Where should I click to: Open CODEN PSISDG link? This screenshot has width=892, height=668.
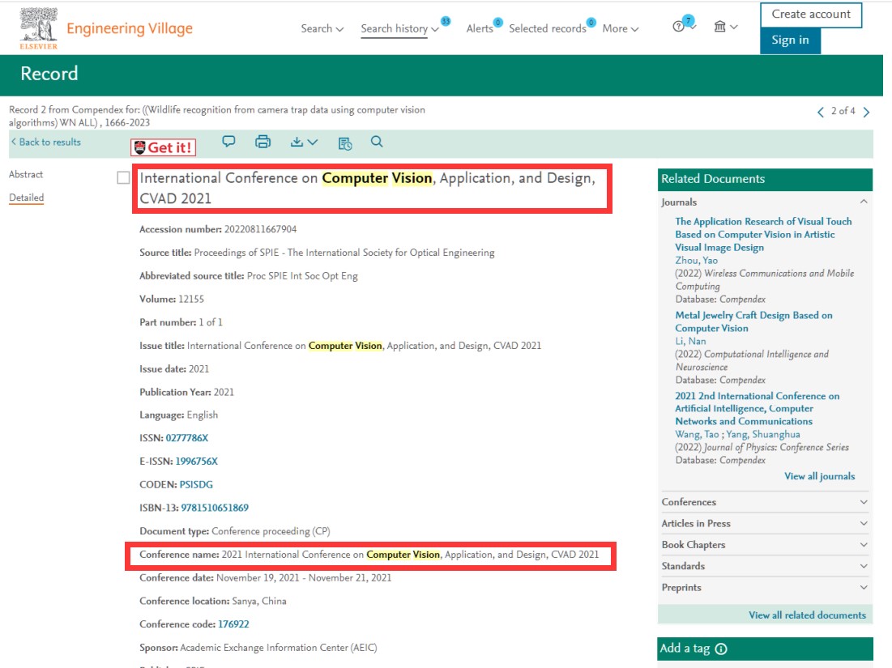click(196, 484)
